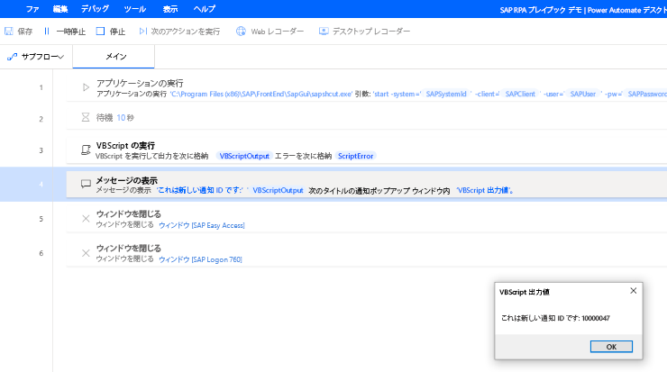
Task: Select line number 3
Action: tap(41, 150)
